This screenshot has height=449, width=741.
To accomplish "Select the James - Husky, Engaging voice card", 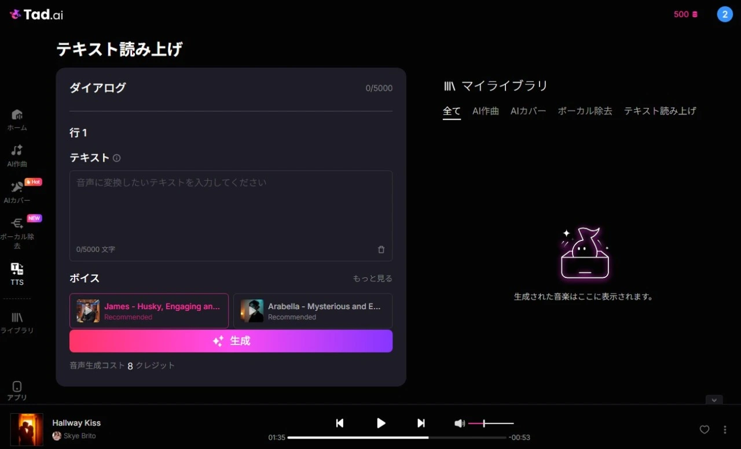I will click(149, 311).
